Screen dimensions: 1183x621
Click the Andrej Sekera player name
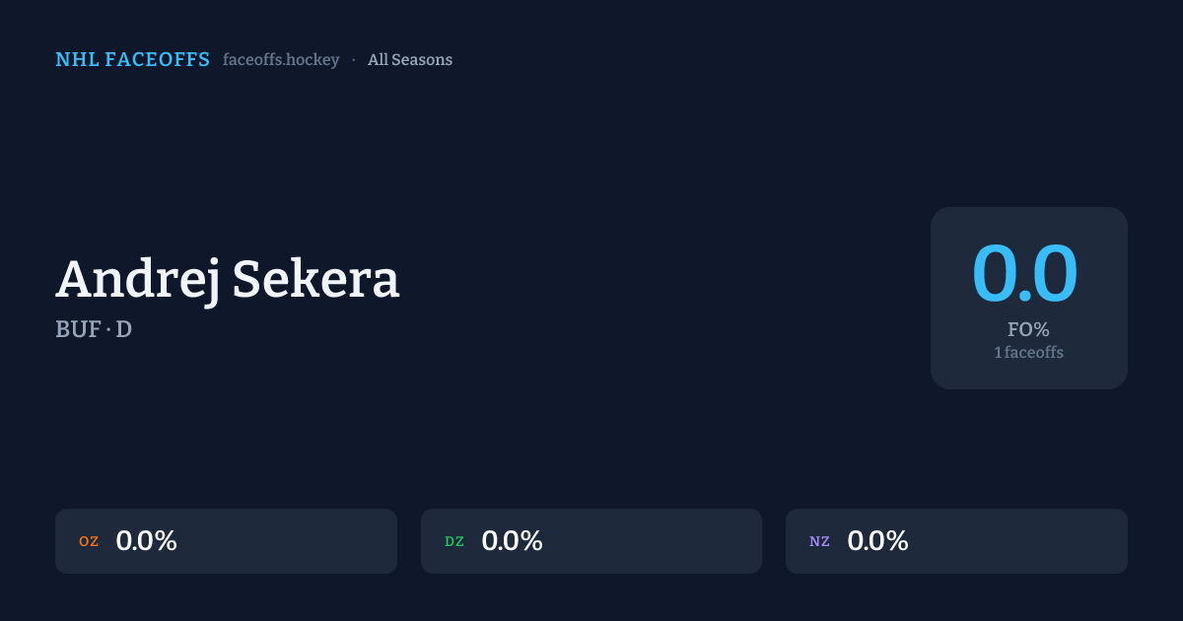(228, 279)
